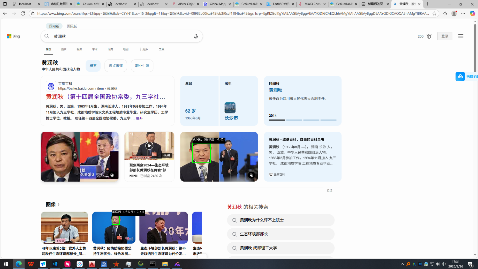Click the Copilot icon in browser toolbar

pyautogui.click(x=472, y=13)
